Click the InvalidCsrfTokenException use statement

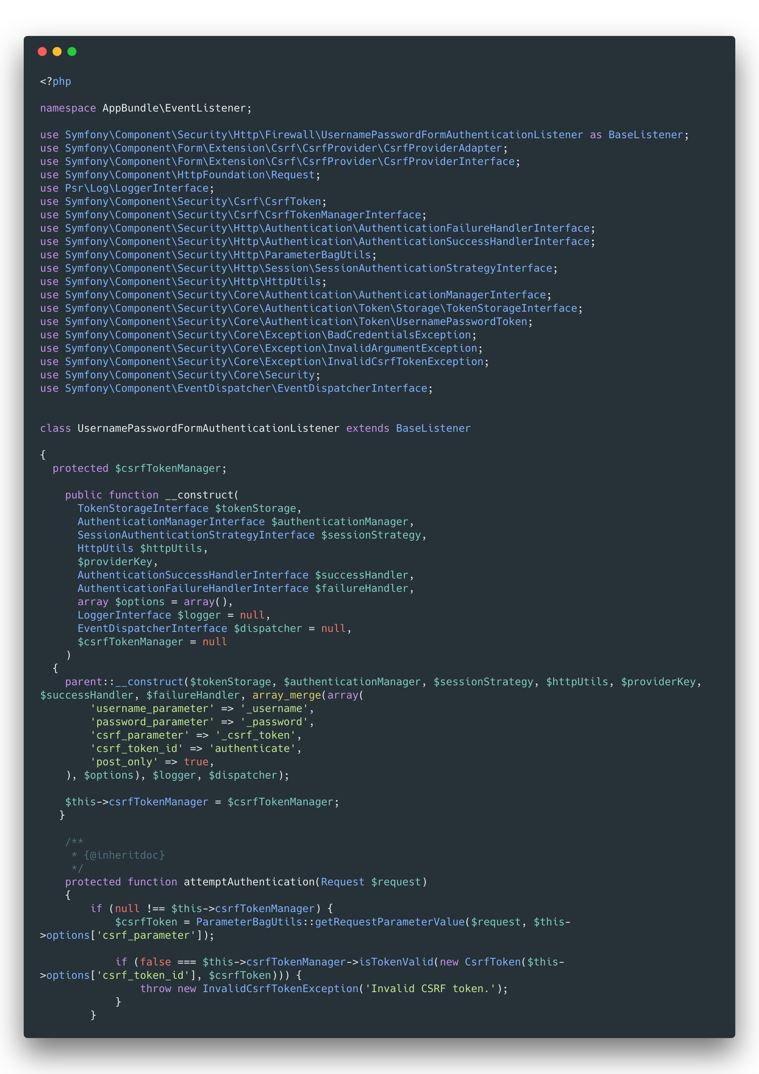265,362
